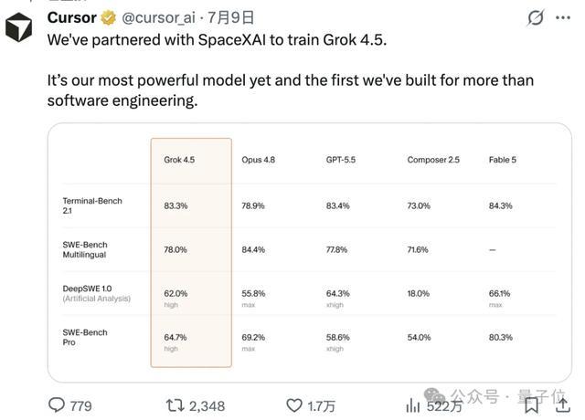
Task: Click the post text about Grok 4.5
Action: [291, 70]
